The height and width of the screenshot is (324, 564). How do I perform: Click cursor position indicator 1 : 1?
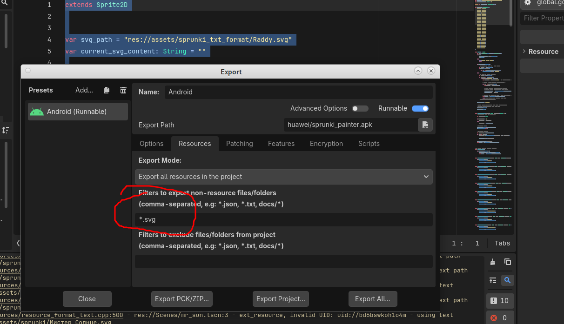point(465,243)
